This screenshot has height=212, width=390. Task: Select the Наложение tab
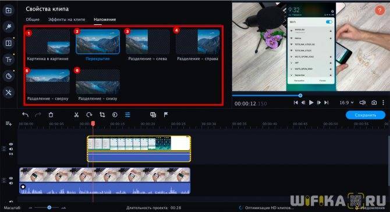(x=105, y=19)
